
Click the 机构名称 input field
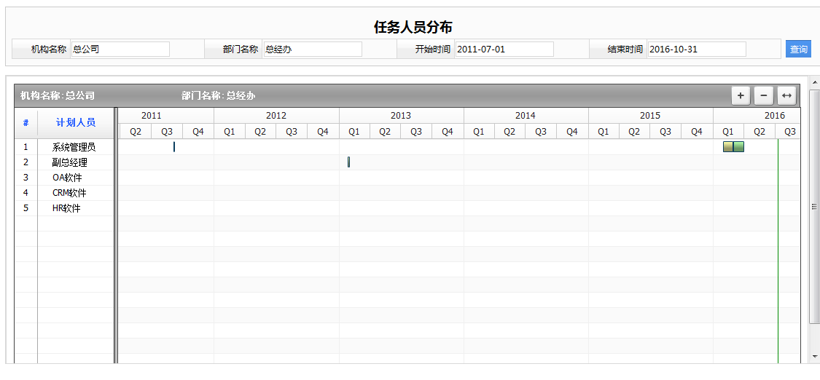point(120,50)
